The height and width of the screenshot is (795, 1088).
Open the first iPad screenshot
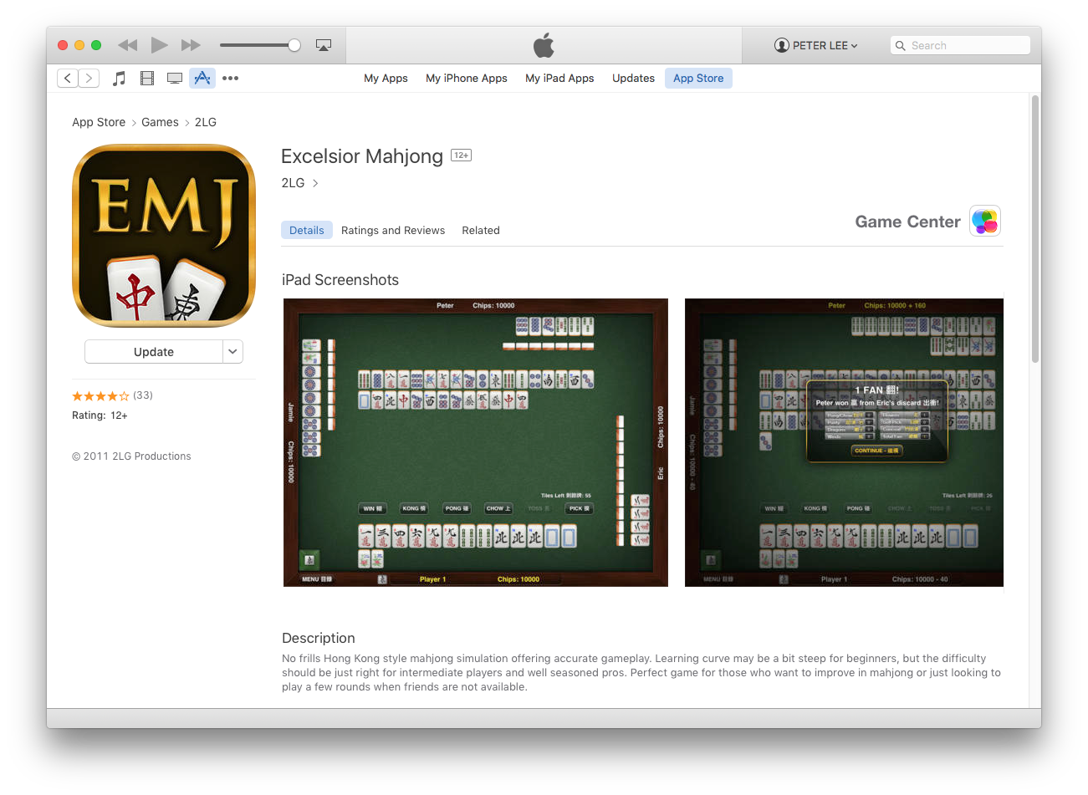click(476, 442)
